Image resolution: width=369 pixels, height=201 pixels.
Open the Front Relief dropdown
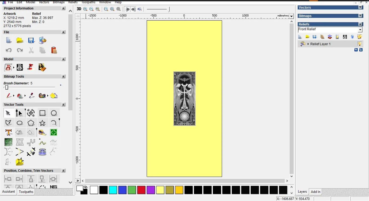tap(360, 30)
